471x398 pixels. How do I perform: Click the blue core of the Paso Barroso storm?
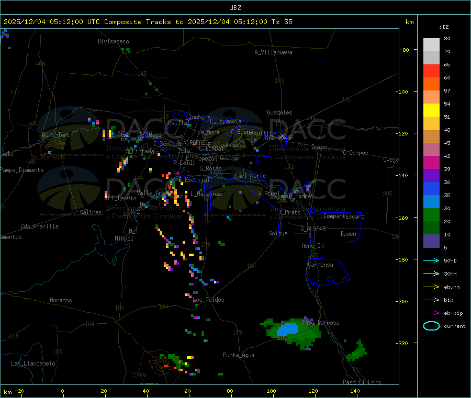287,329
